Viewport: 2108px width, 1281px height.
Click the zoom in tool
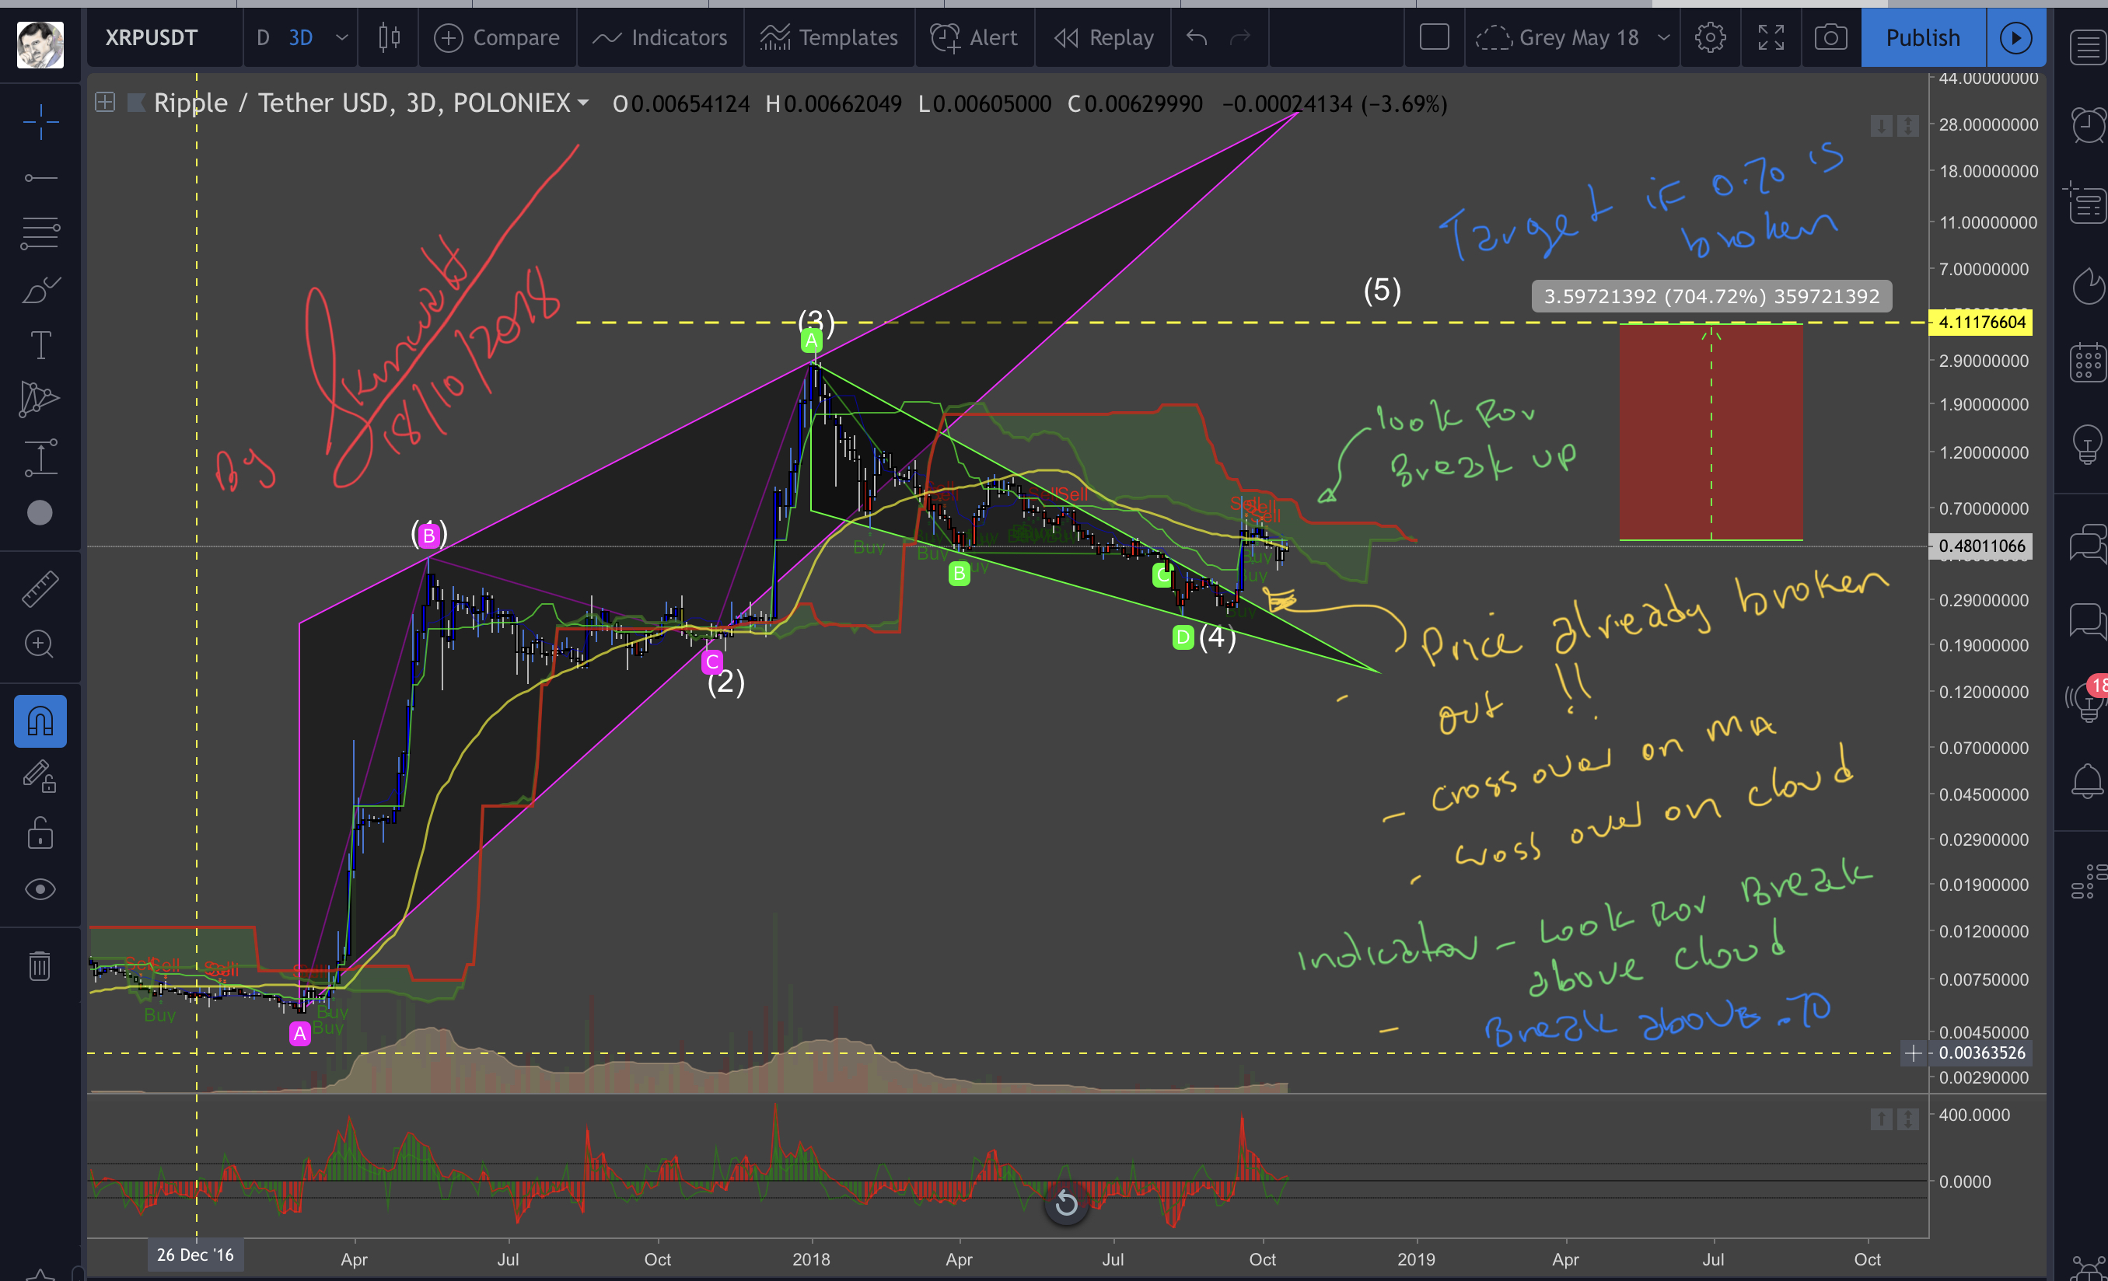click(x=40, y=644)
